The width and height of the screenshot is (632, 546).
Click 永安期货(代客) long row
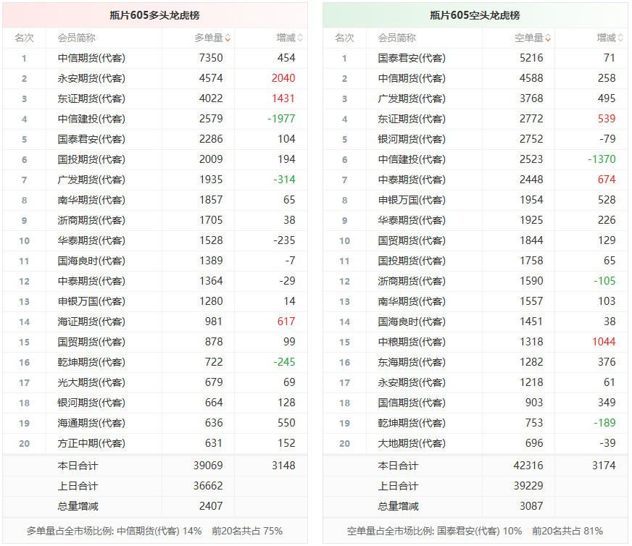pyautogui.click(x=155, y=78)
